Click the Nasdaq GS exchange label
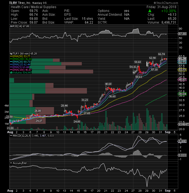The height and width of the screenshot is (193, 189). click(x=39, y=3)
